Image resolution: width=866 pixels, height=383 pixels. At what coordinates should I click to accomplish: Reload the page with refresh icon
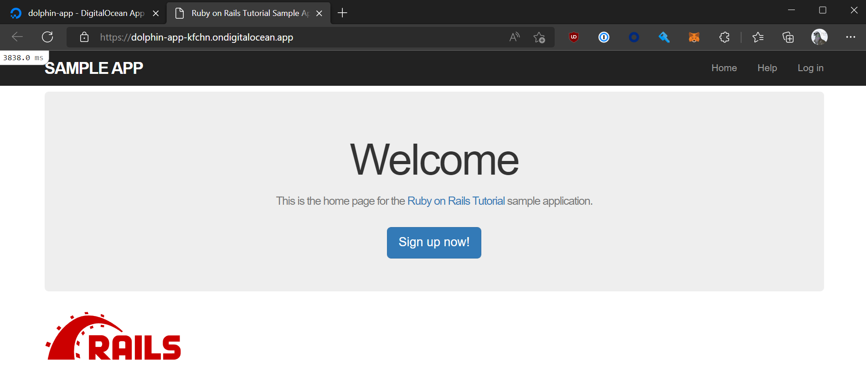[47, 37]
